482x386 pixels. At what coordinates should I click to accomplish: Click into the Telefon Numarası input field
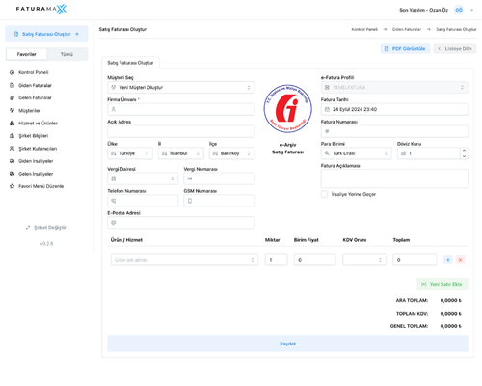(x=143, y=201)
